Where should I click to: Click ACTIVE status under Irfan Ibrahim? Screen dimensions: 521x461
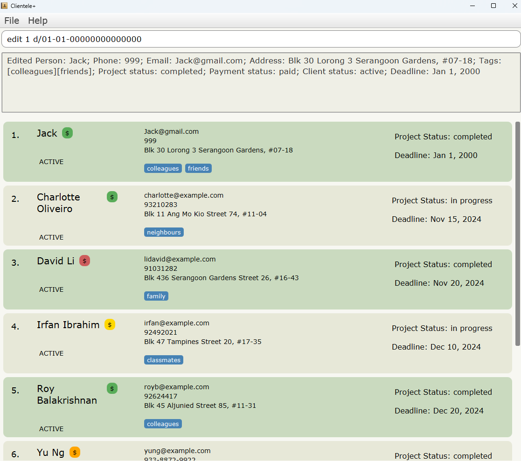point(51,353)
